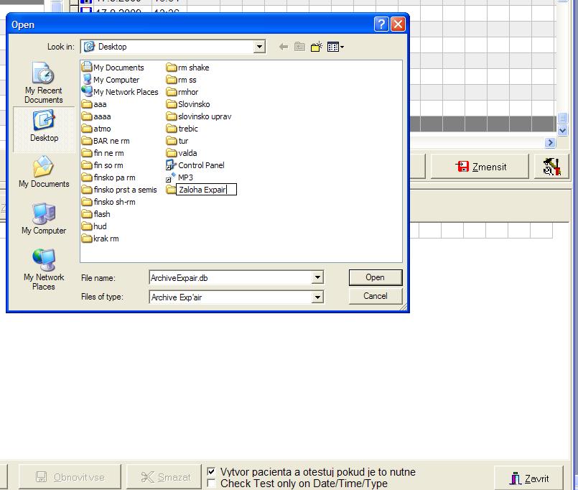Click the Open button
Screen dimensions: 578x490
[x=376, y=277]
